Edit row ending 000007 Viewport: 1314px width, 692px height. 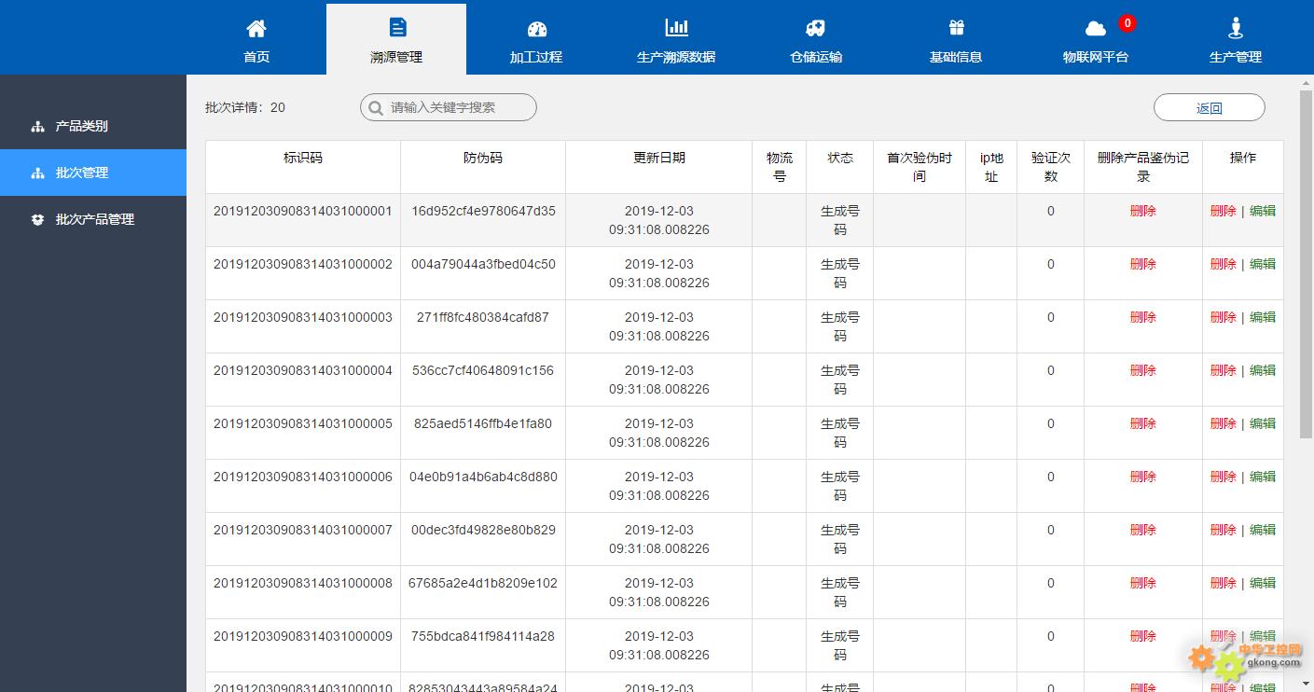[1263, 530]
